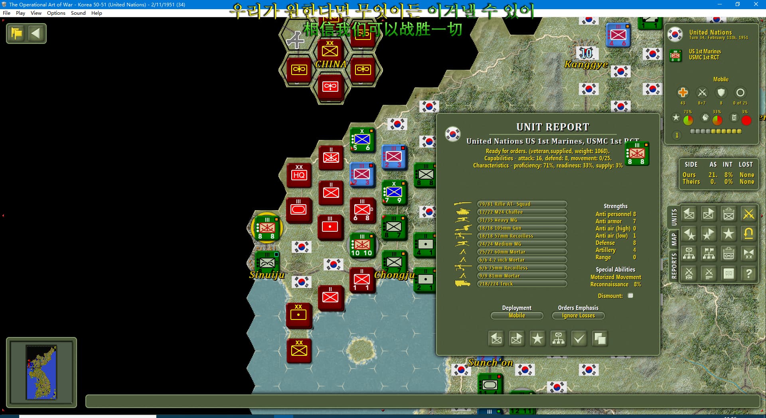
Task: Open the Play menu
Action: (x=20, y=13)
